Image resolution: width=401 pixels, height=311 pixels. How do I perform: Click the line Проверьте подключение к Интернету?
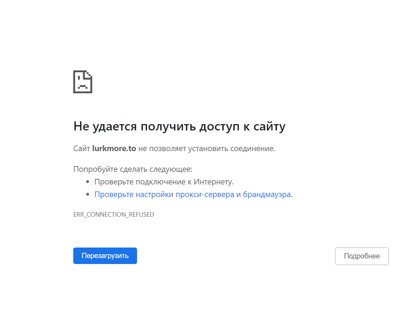[164, 182]
